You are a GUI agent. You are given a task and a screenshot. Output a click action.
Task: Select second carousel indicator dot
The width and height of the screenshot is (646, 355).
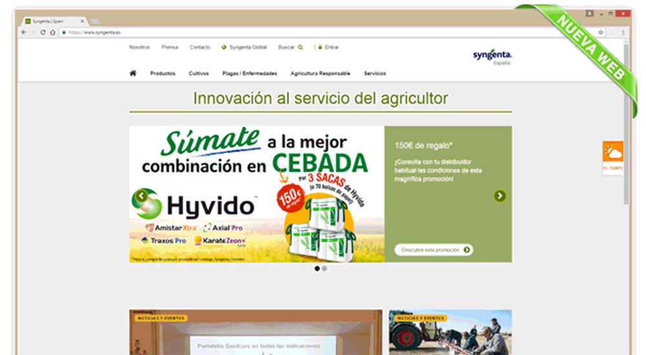tap(324, 269)
